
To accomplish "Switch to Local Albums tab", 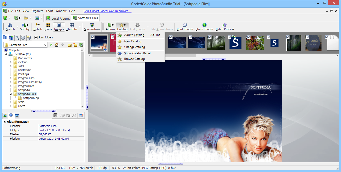I will click(58, 18).
